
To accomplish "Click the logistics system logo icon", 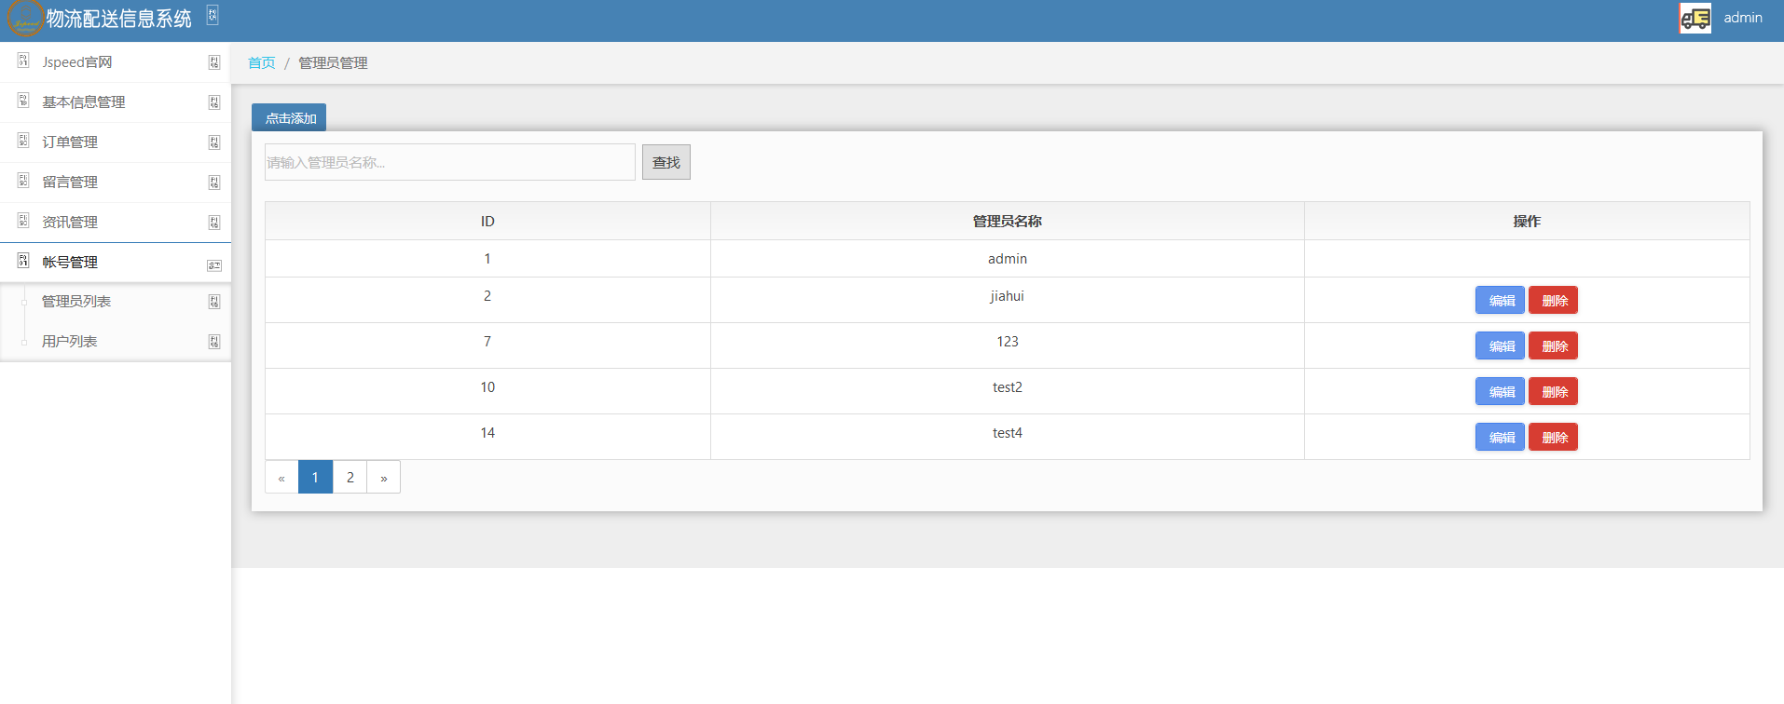I will pyautogui.click(x=24, y=19).
